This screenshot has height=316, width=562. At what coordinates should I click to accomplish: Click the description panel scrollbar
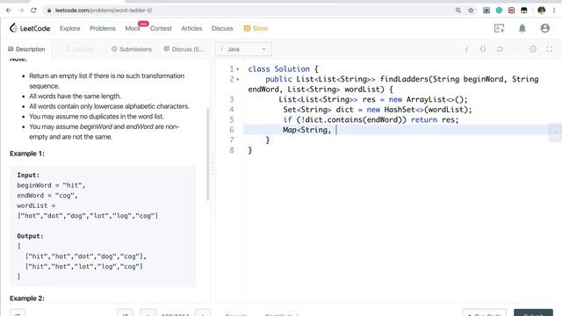pyautogui.click(x=207, y=154)
